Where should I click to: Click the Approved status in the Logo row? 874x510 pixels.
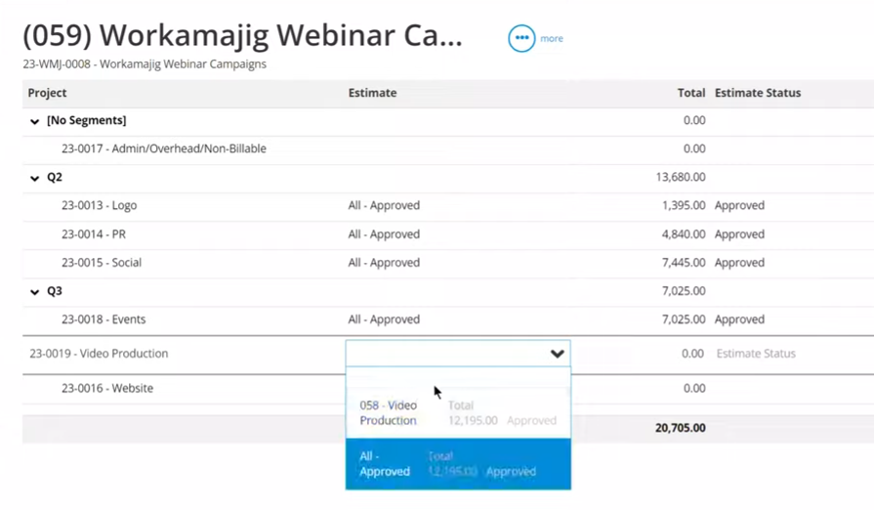[x=739, y=205]
